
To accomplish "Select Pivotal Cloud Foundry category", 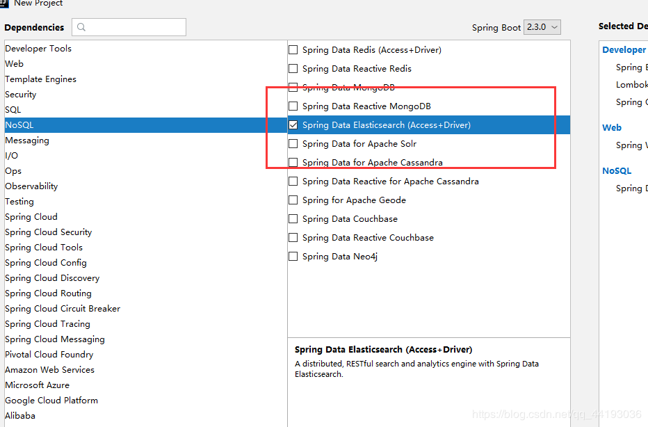I will coord(145,354).
